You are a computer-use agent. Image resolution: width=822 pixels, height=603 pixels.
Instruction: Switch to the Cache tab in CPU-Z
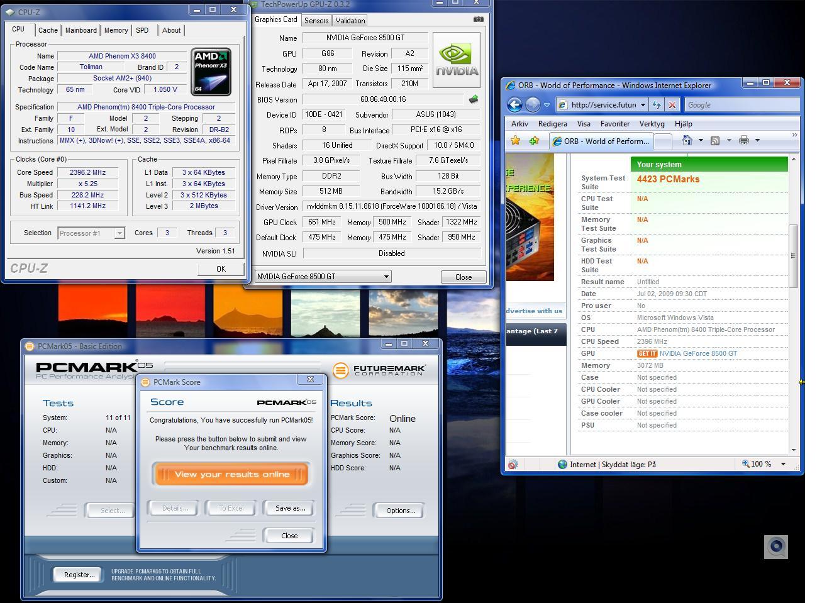coord(48,30)
